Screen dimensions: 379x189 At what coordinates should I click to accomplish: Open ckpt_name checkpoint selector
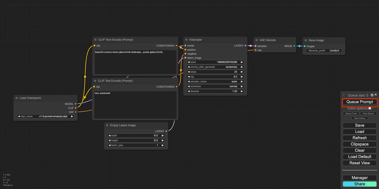click(46, 116)
